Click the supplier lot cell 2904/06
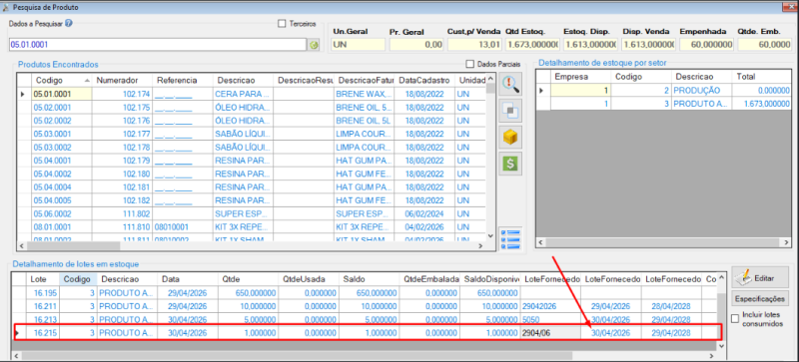 550,332
